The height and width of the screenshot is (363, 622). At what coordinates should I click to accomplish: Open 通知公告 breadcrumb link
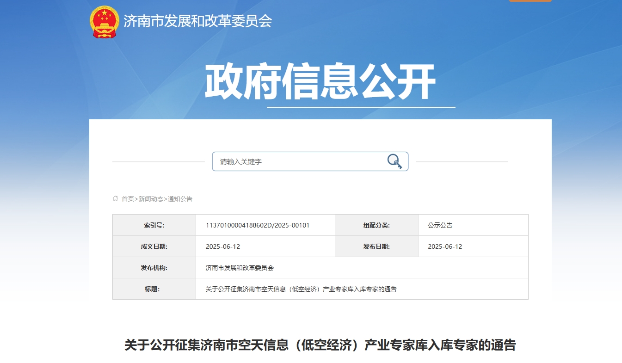[x=180, y=199]
